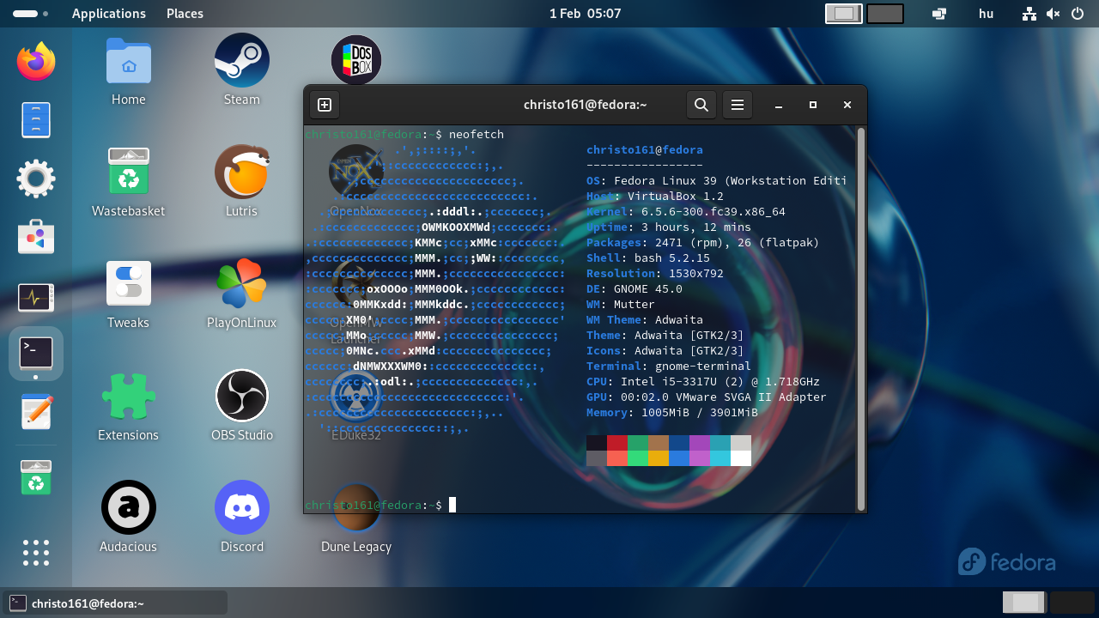1099x618 pixels.
Task: Launch Settings from the dock gear icon
Action: point(36,179)
